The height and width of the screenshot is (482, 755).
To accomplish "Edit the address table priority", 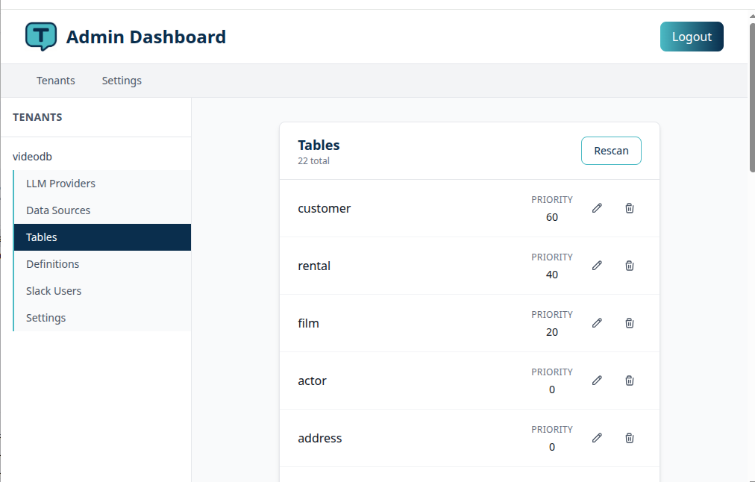I will point(597,438).
